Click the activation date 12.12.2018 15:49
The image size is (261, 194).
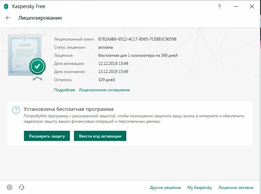pos(113,64)
